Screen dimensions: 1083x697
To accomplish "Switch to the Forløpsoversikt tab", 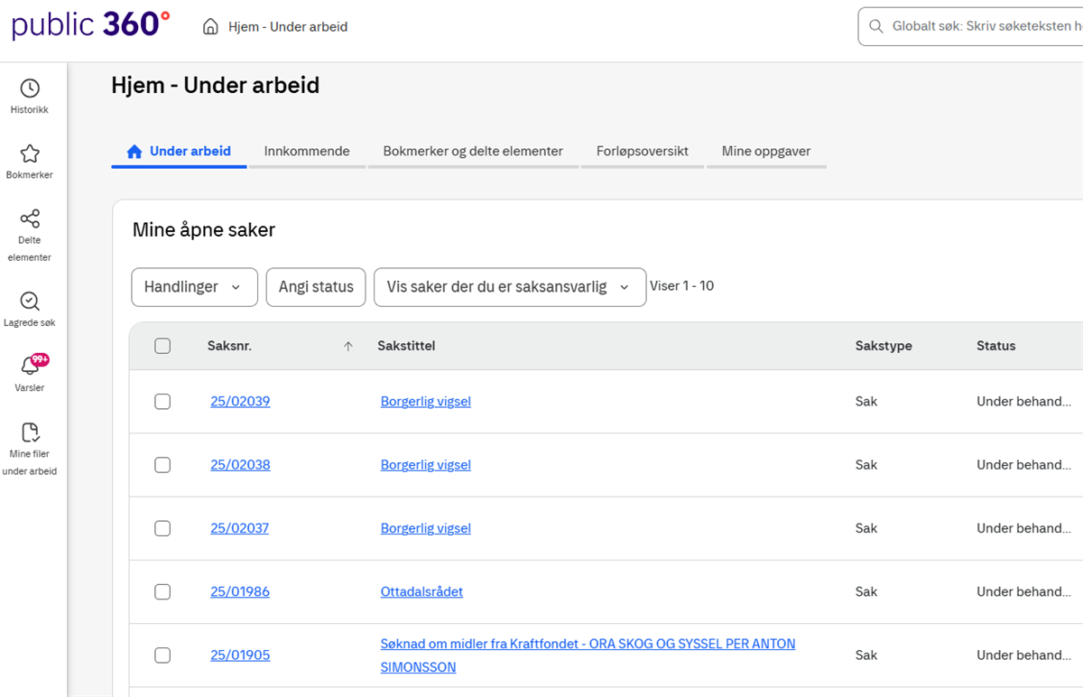I will tap(642, 152).
